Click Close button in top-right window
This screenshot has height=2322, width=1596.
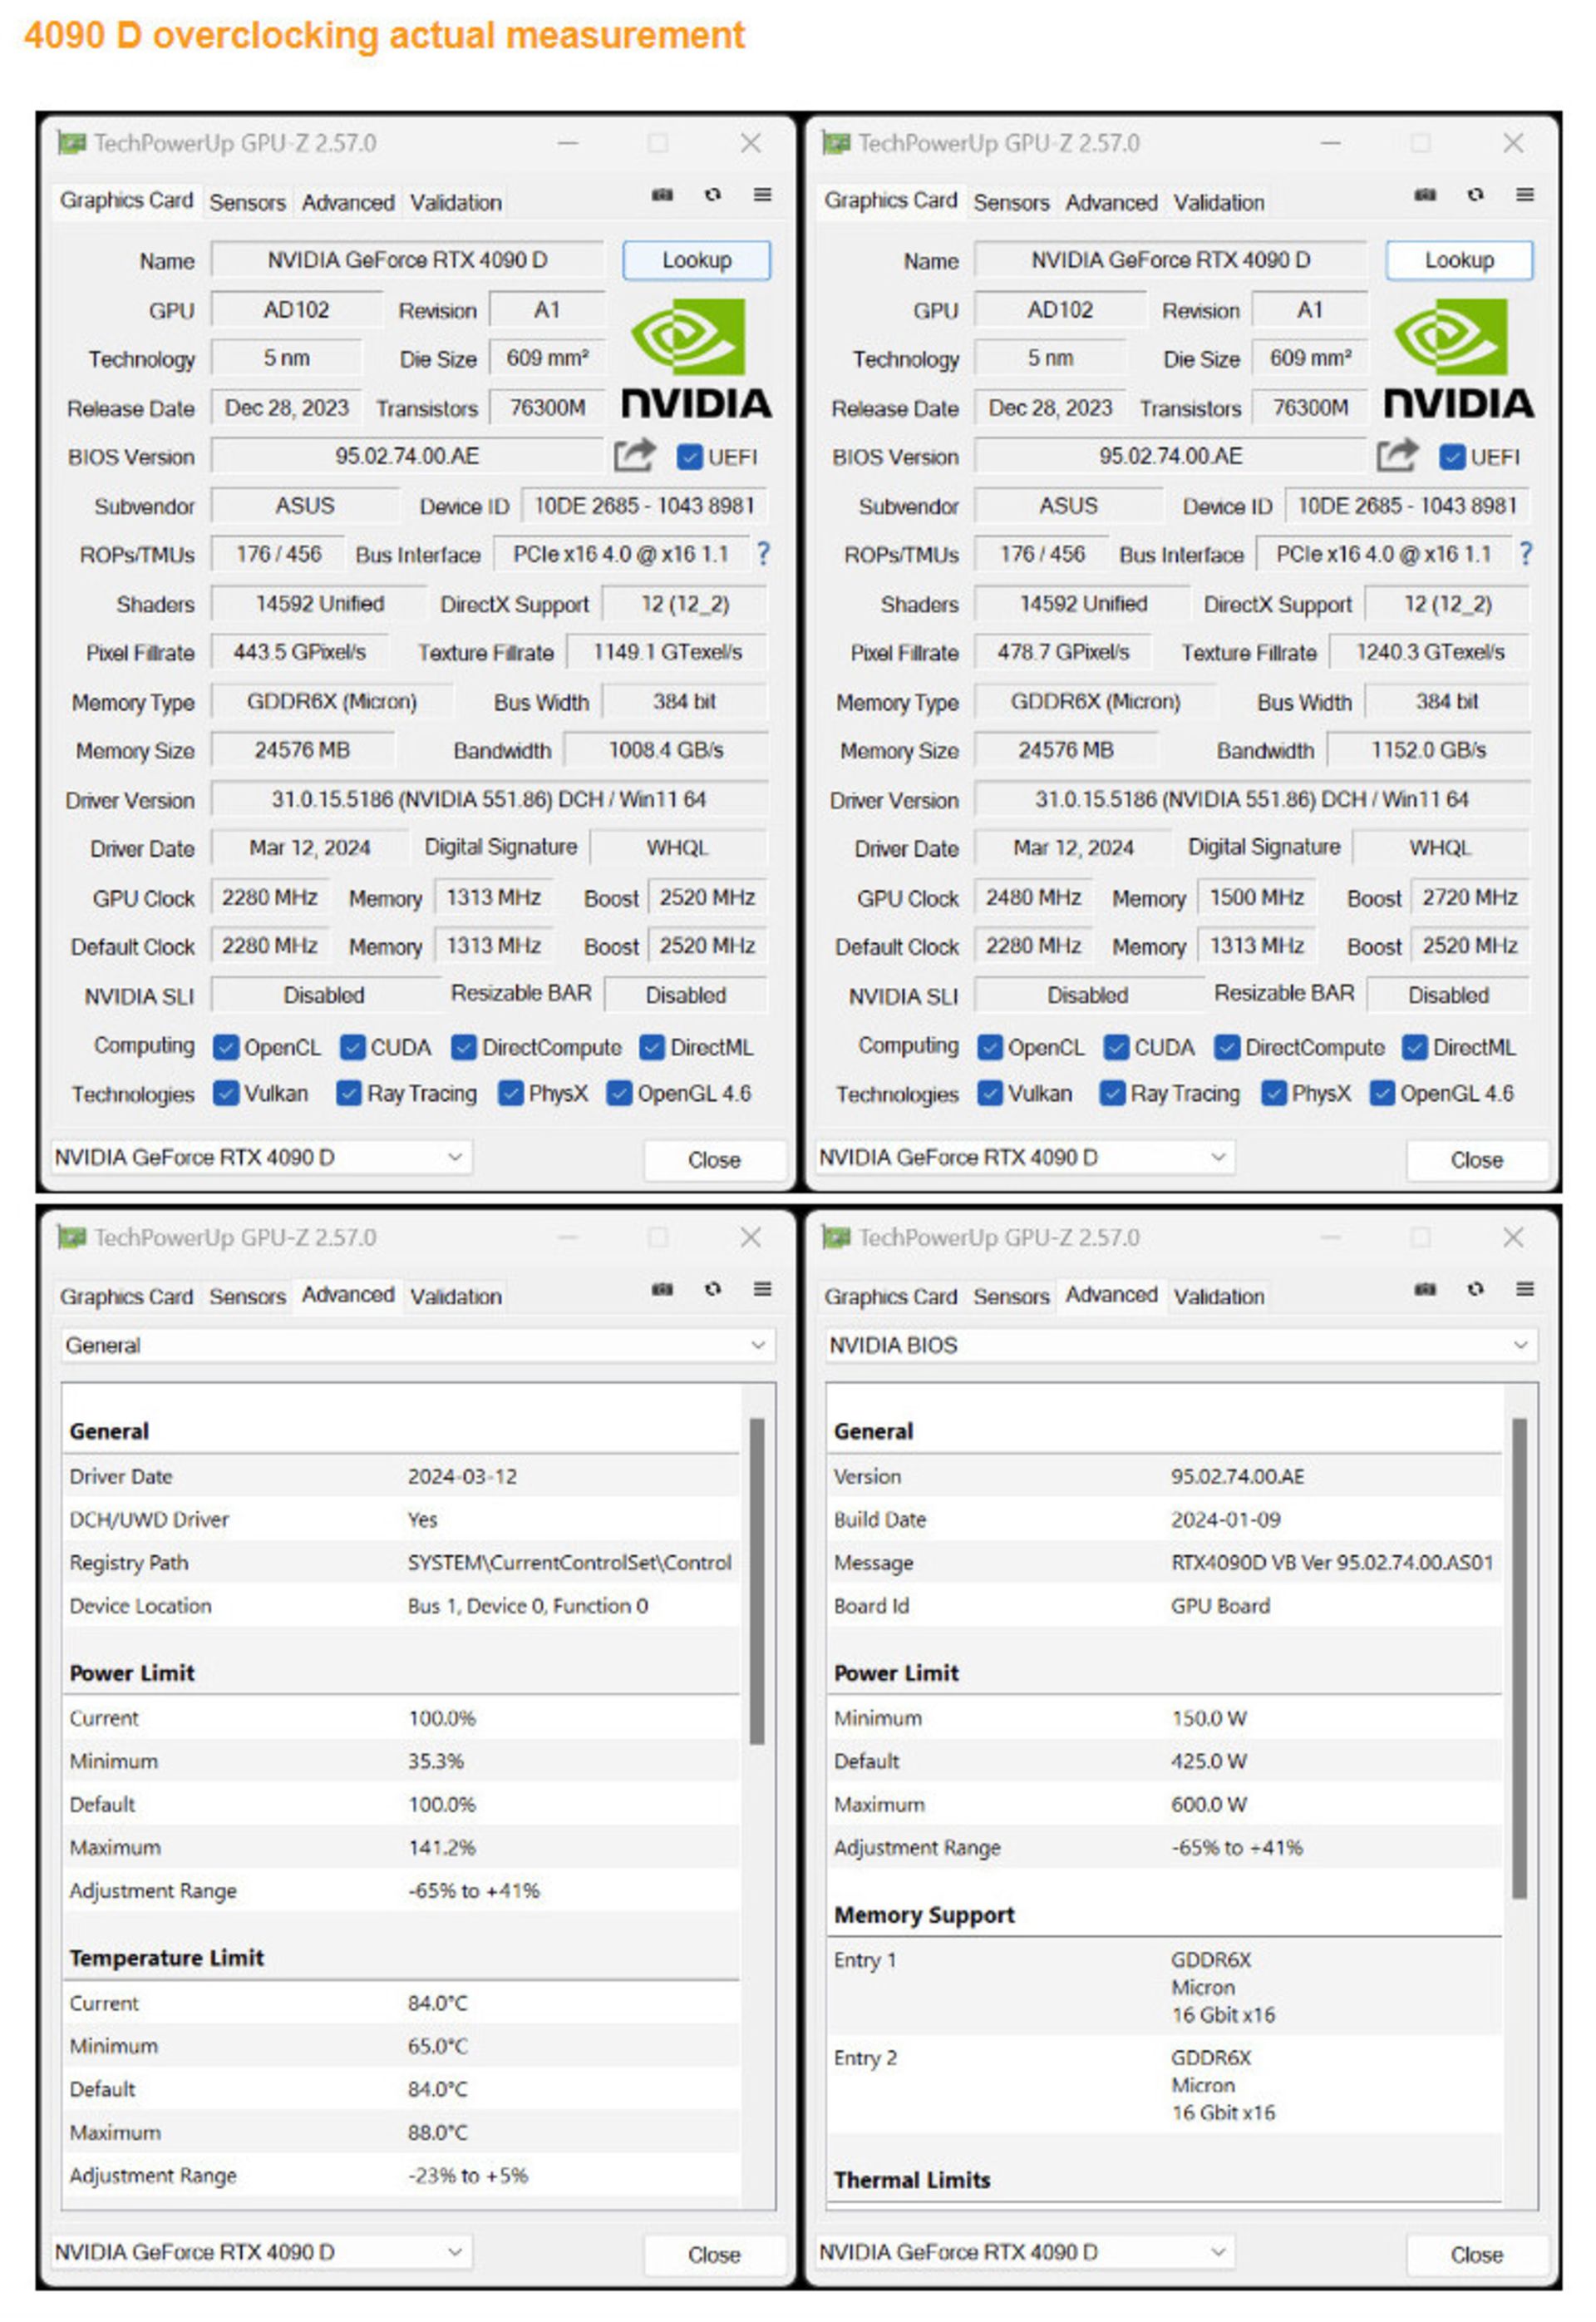pos(1477,1159)
